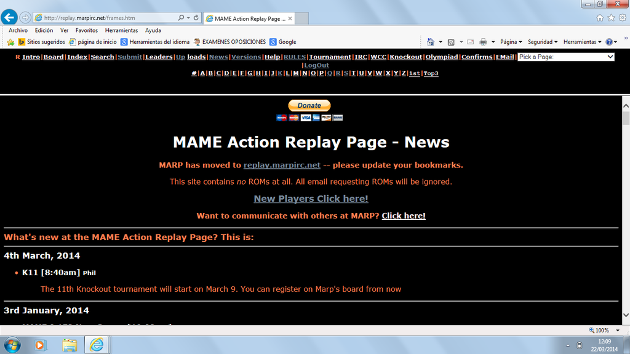Click the Leaders link

click(159, 57)
